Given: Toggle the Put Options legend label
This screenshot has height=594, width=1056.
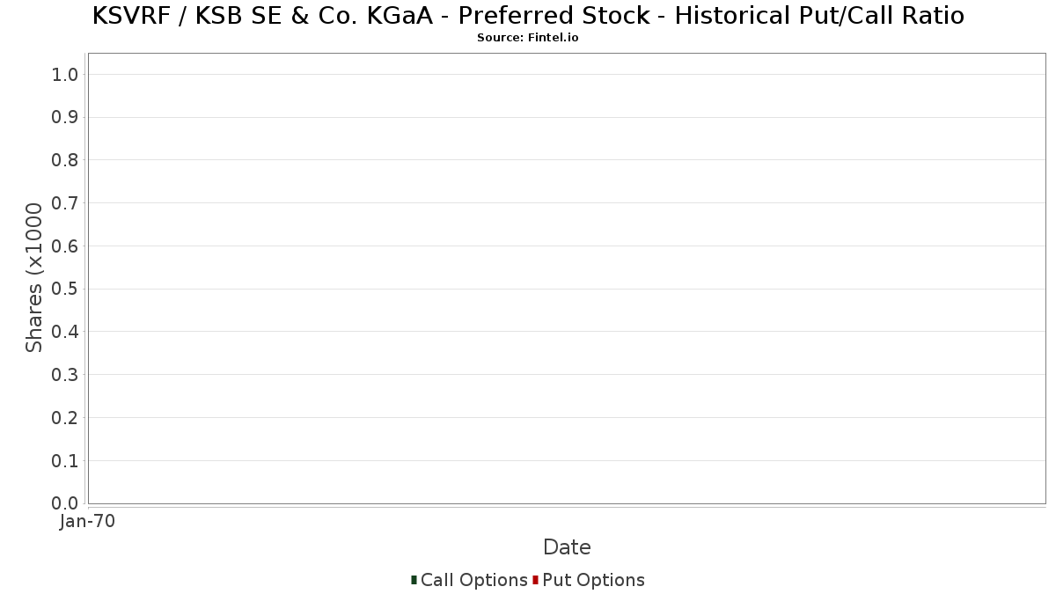Looking at the screenshot, I should tap(593, 580).
